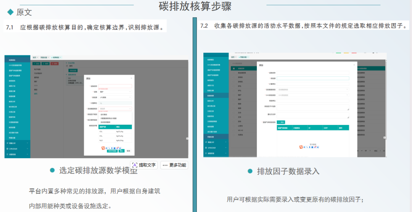Click 排放因子EF信息 textarea
This screenshot has width=412, height=212.
313,107
